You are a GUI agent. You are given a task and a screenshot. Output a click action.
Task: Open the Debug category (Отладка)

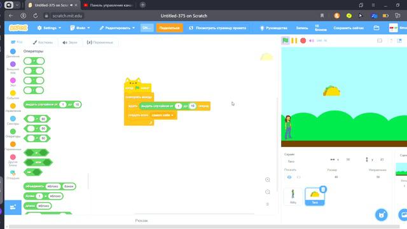[13, 175]
